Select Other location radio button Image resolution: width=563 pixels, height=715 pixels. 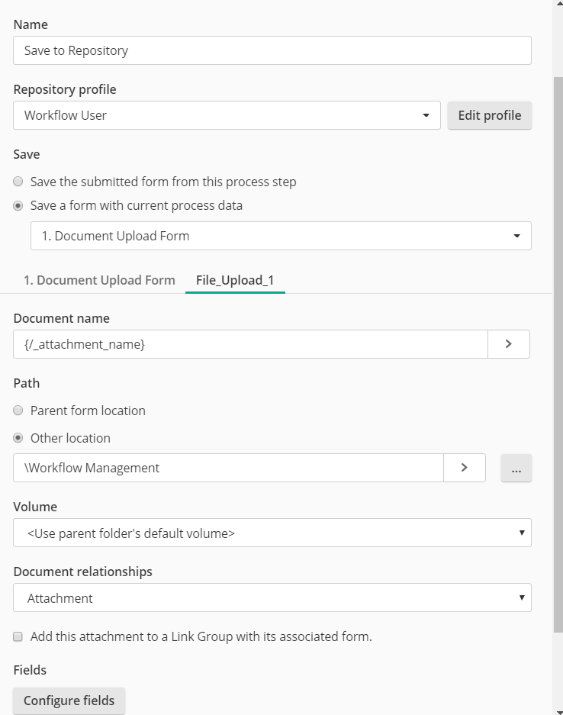tap(18, 438)
